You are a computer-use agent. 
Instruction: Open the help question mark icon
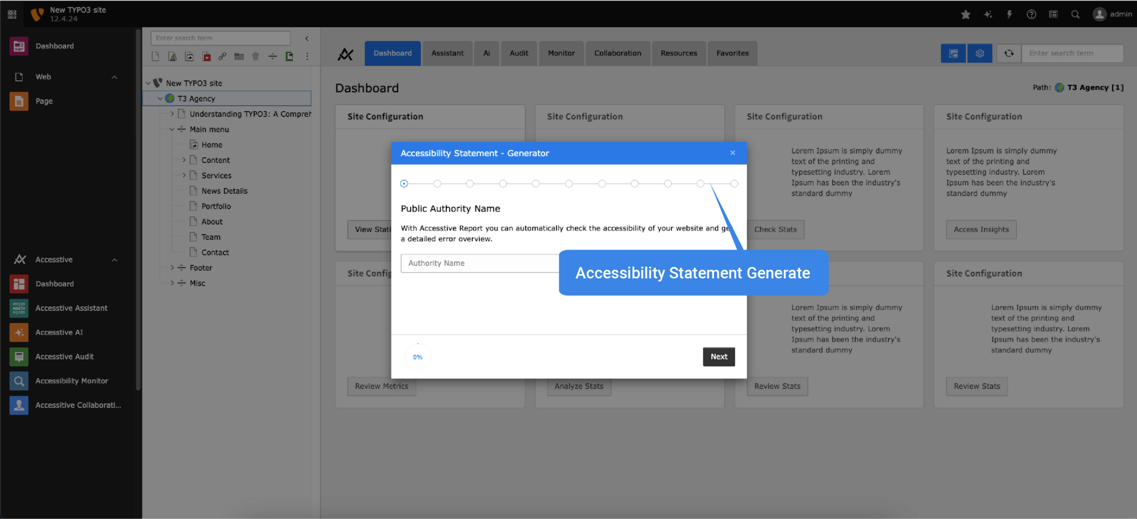tap(1031, 14)
